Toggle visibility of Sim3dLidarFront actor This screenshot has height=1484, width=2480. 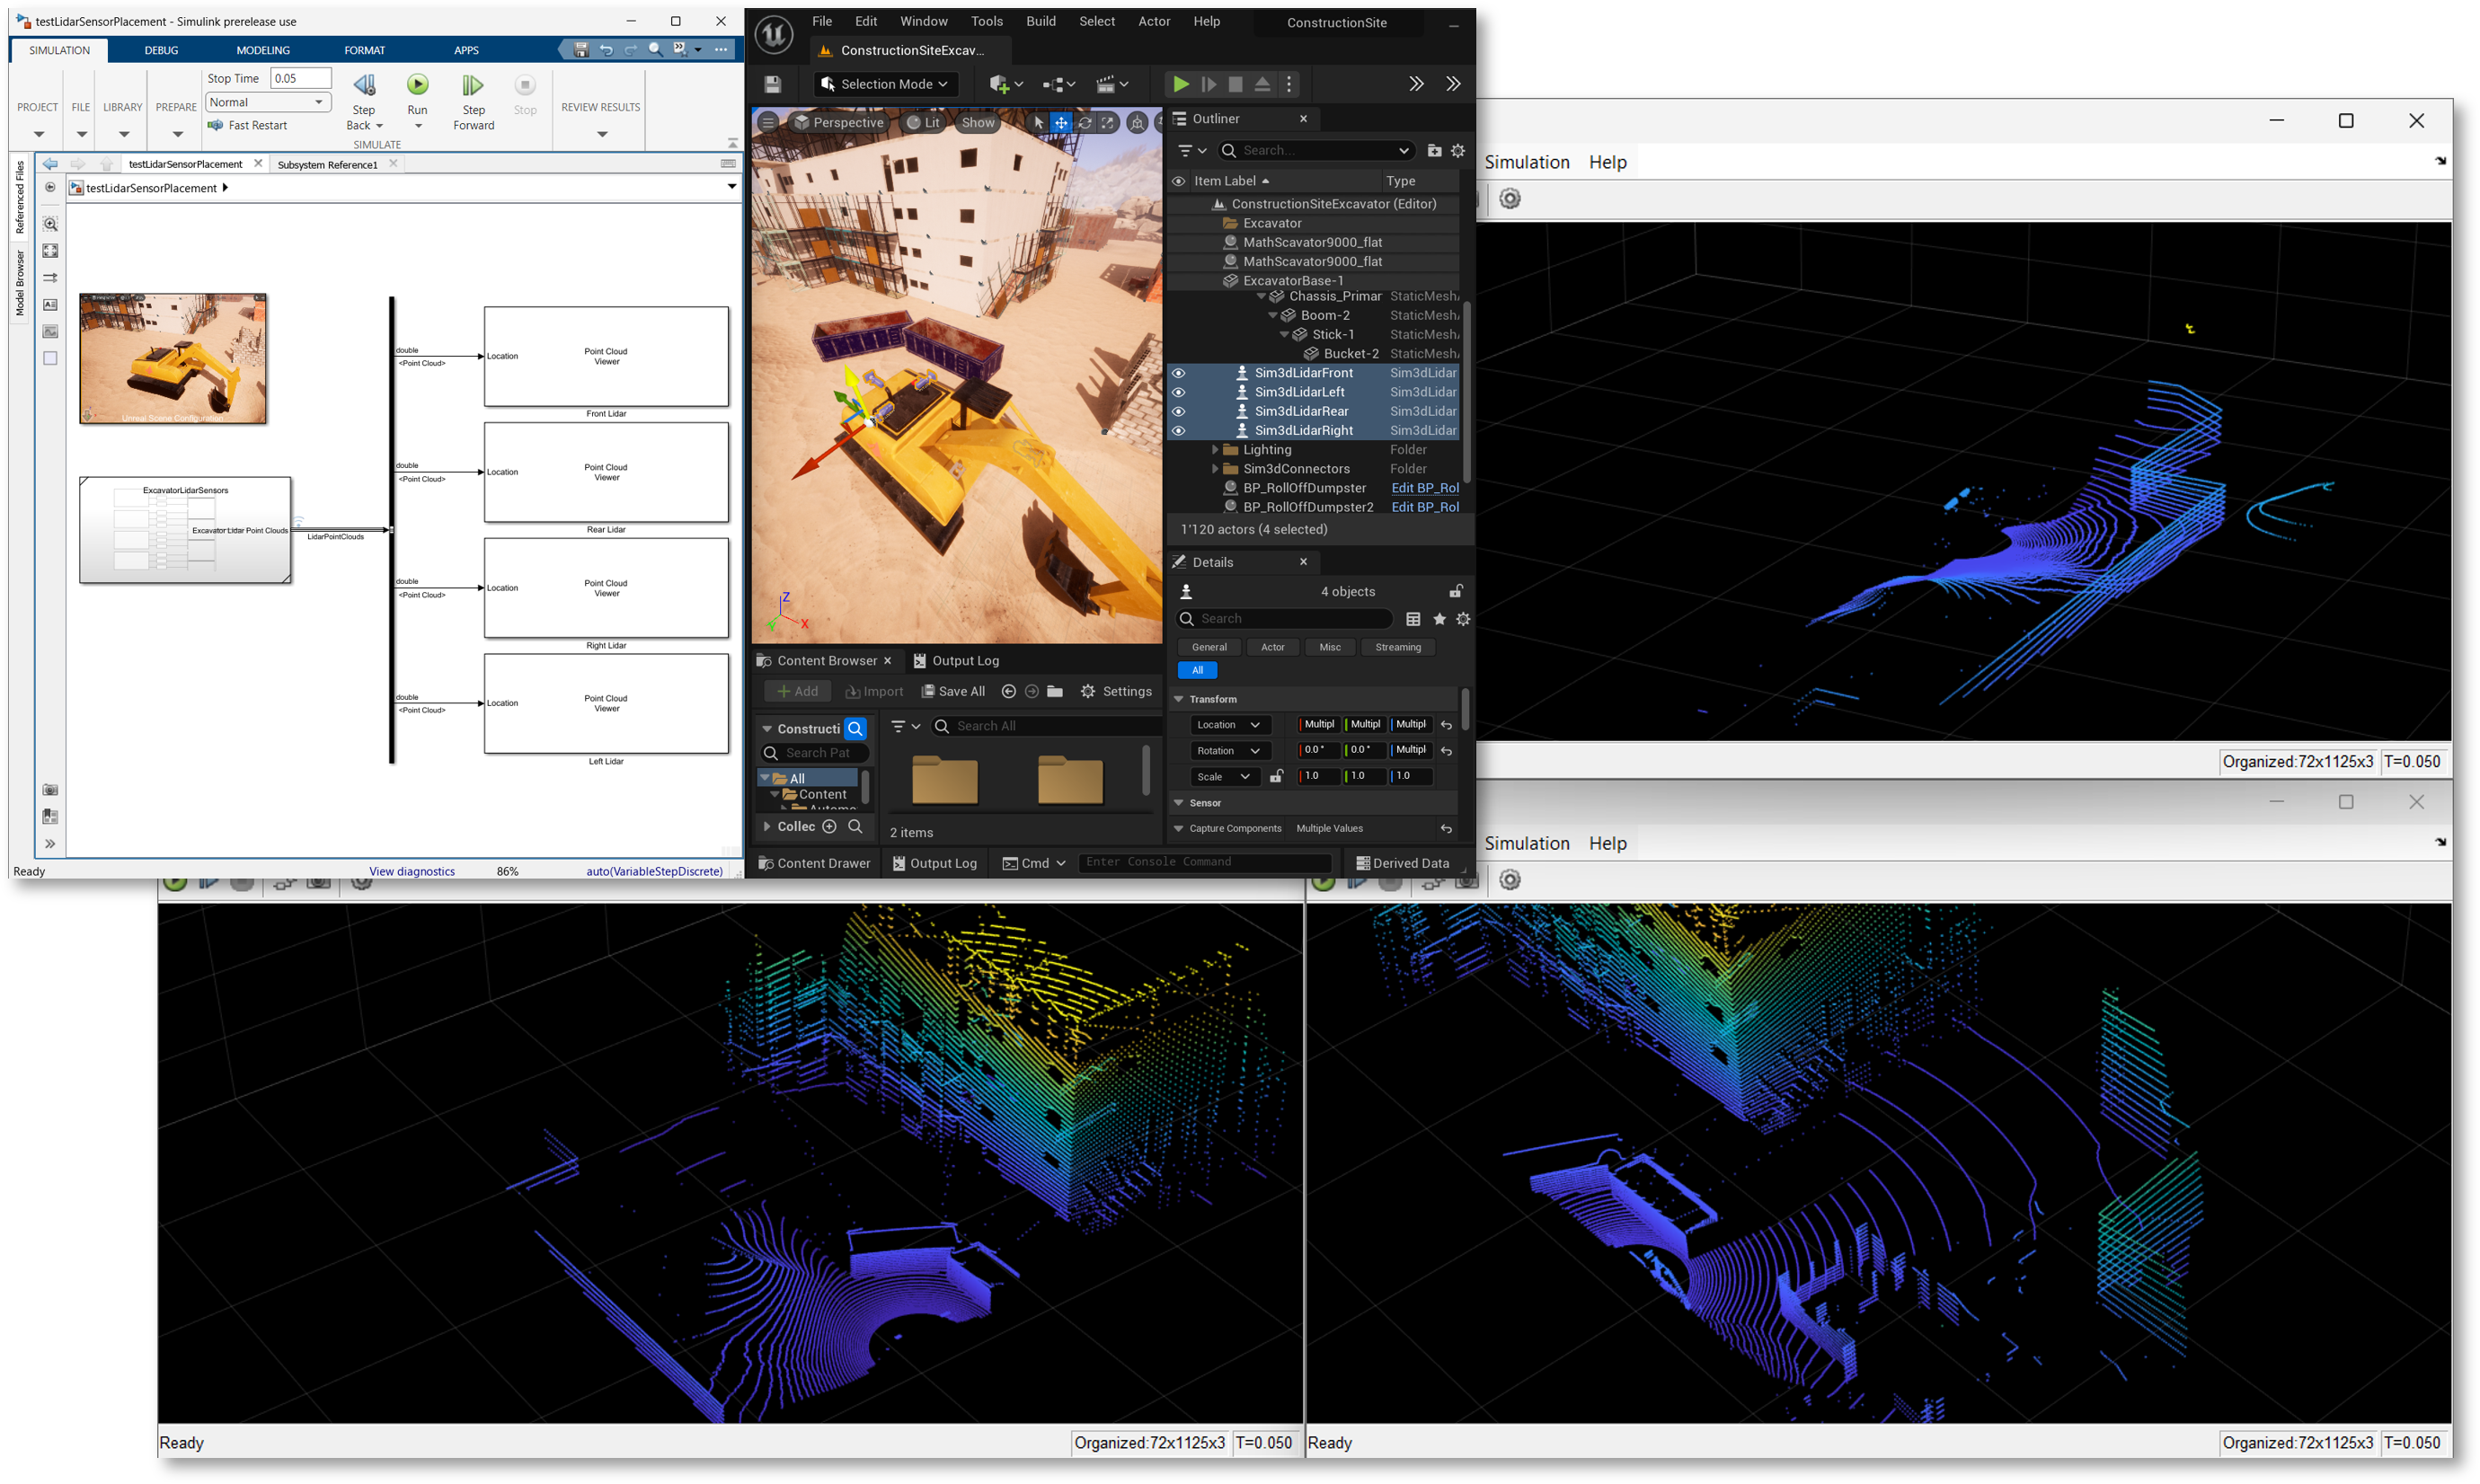pyautogui.click(x=1179, y=373)
